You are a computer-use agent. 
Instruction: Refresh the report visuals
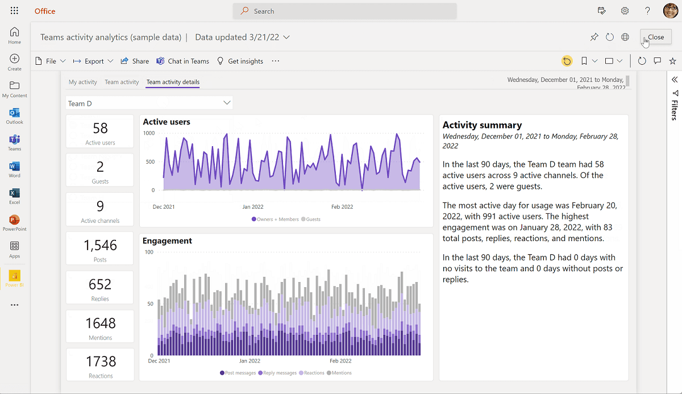642,61
